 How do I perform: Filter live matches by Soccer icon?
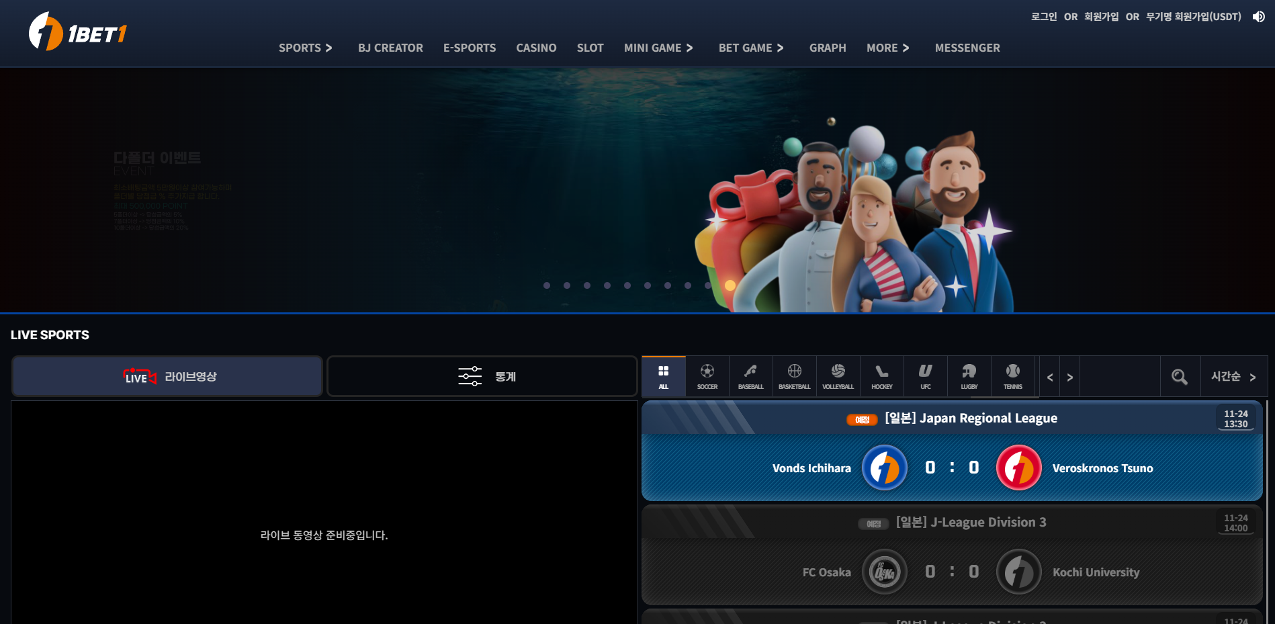[707, 376]
